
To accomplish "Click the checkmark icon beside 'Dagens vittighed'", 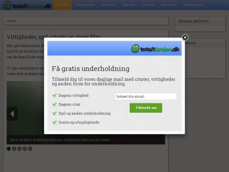I will 55,95.
